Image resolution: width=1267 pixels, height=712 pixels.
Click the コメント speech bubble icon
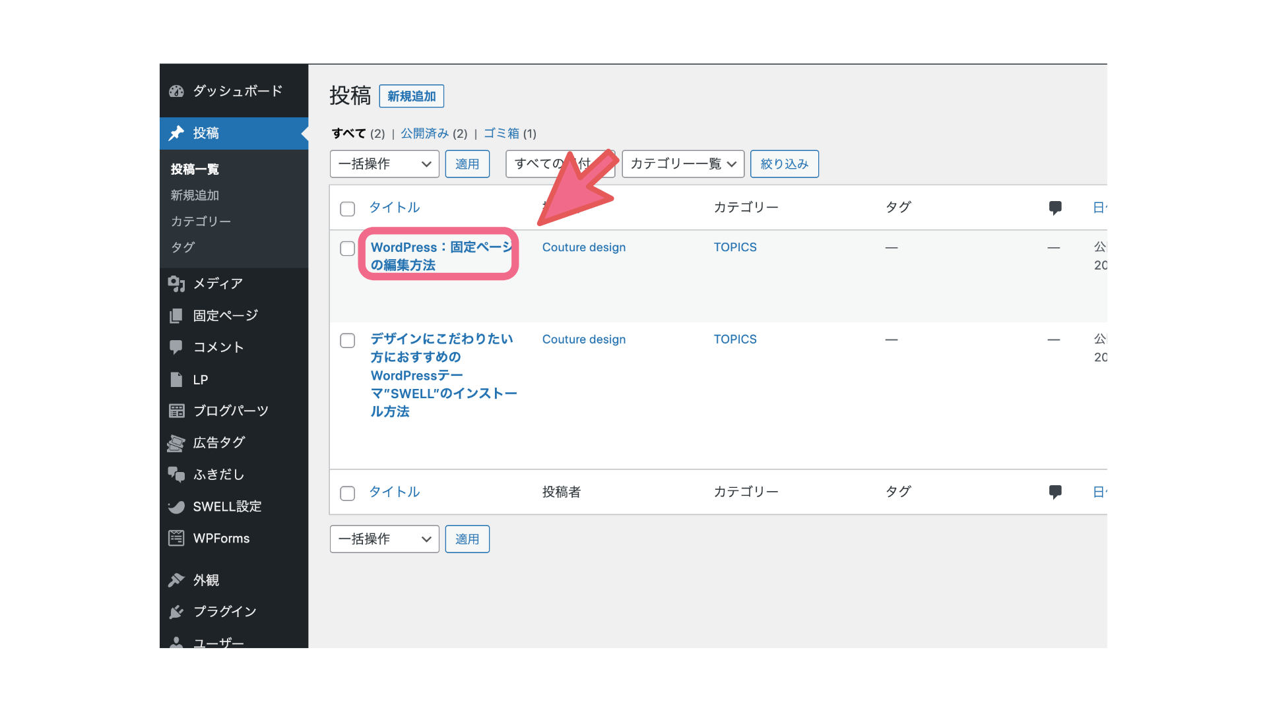(176, 347)
